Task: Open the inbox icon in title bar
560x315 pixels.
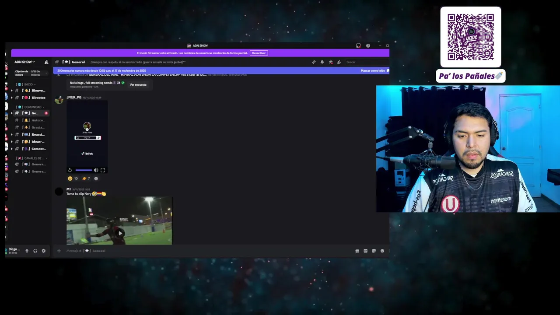Action: (358, 45)
